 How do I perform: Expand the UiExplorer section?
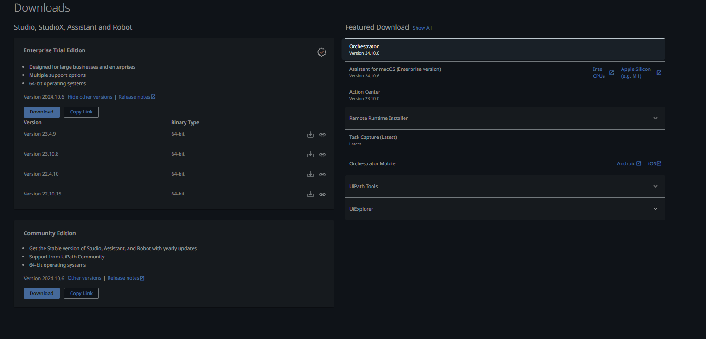click(x=655, y=209)
